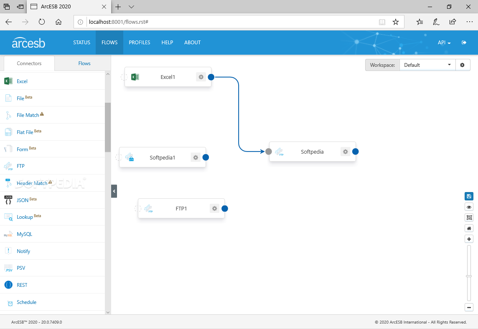Switch to the Connectors tab
Image resolution: width=478 pixels, height=329 pixels.
click(x=29, y=63)
